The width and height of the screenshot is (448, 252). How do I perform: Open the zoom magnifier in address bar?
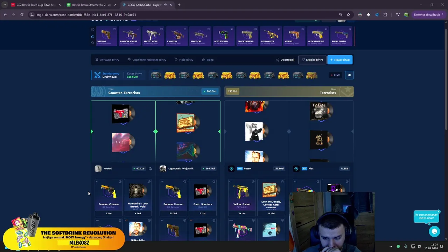point(341,15)
